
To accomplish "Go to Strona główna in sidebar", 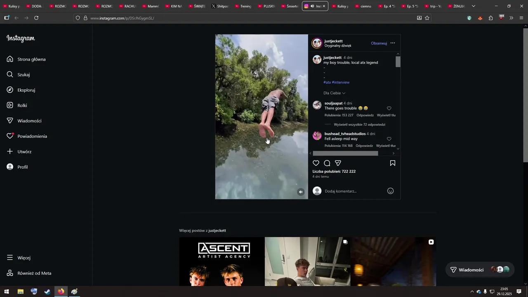I will [26, 59].
